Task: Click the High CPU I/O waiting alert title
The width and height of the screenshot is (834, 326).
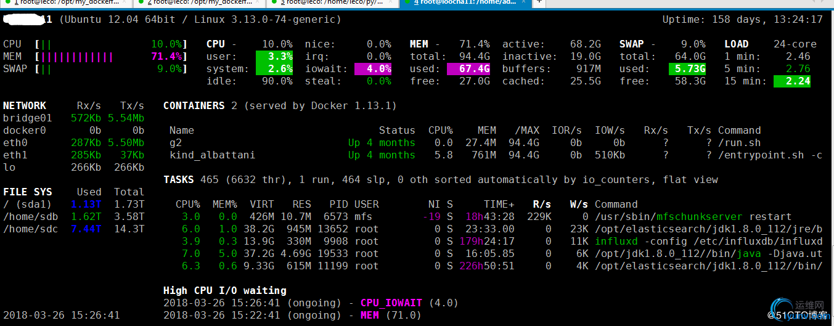Action: point(225,290)
